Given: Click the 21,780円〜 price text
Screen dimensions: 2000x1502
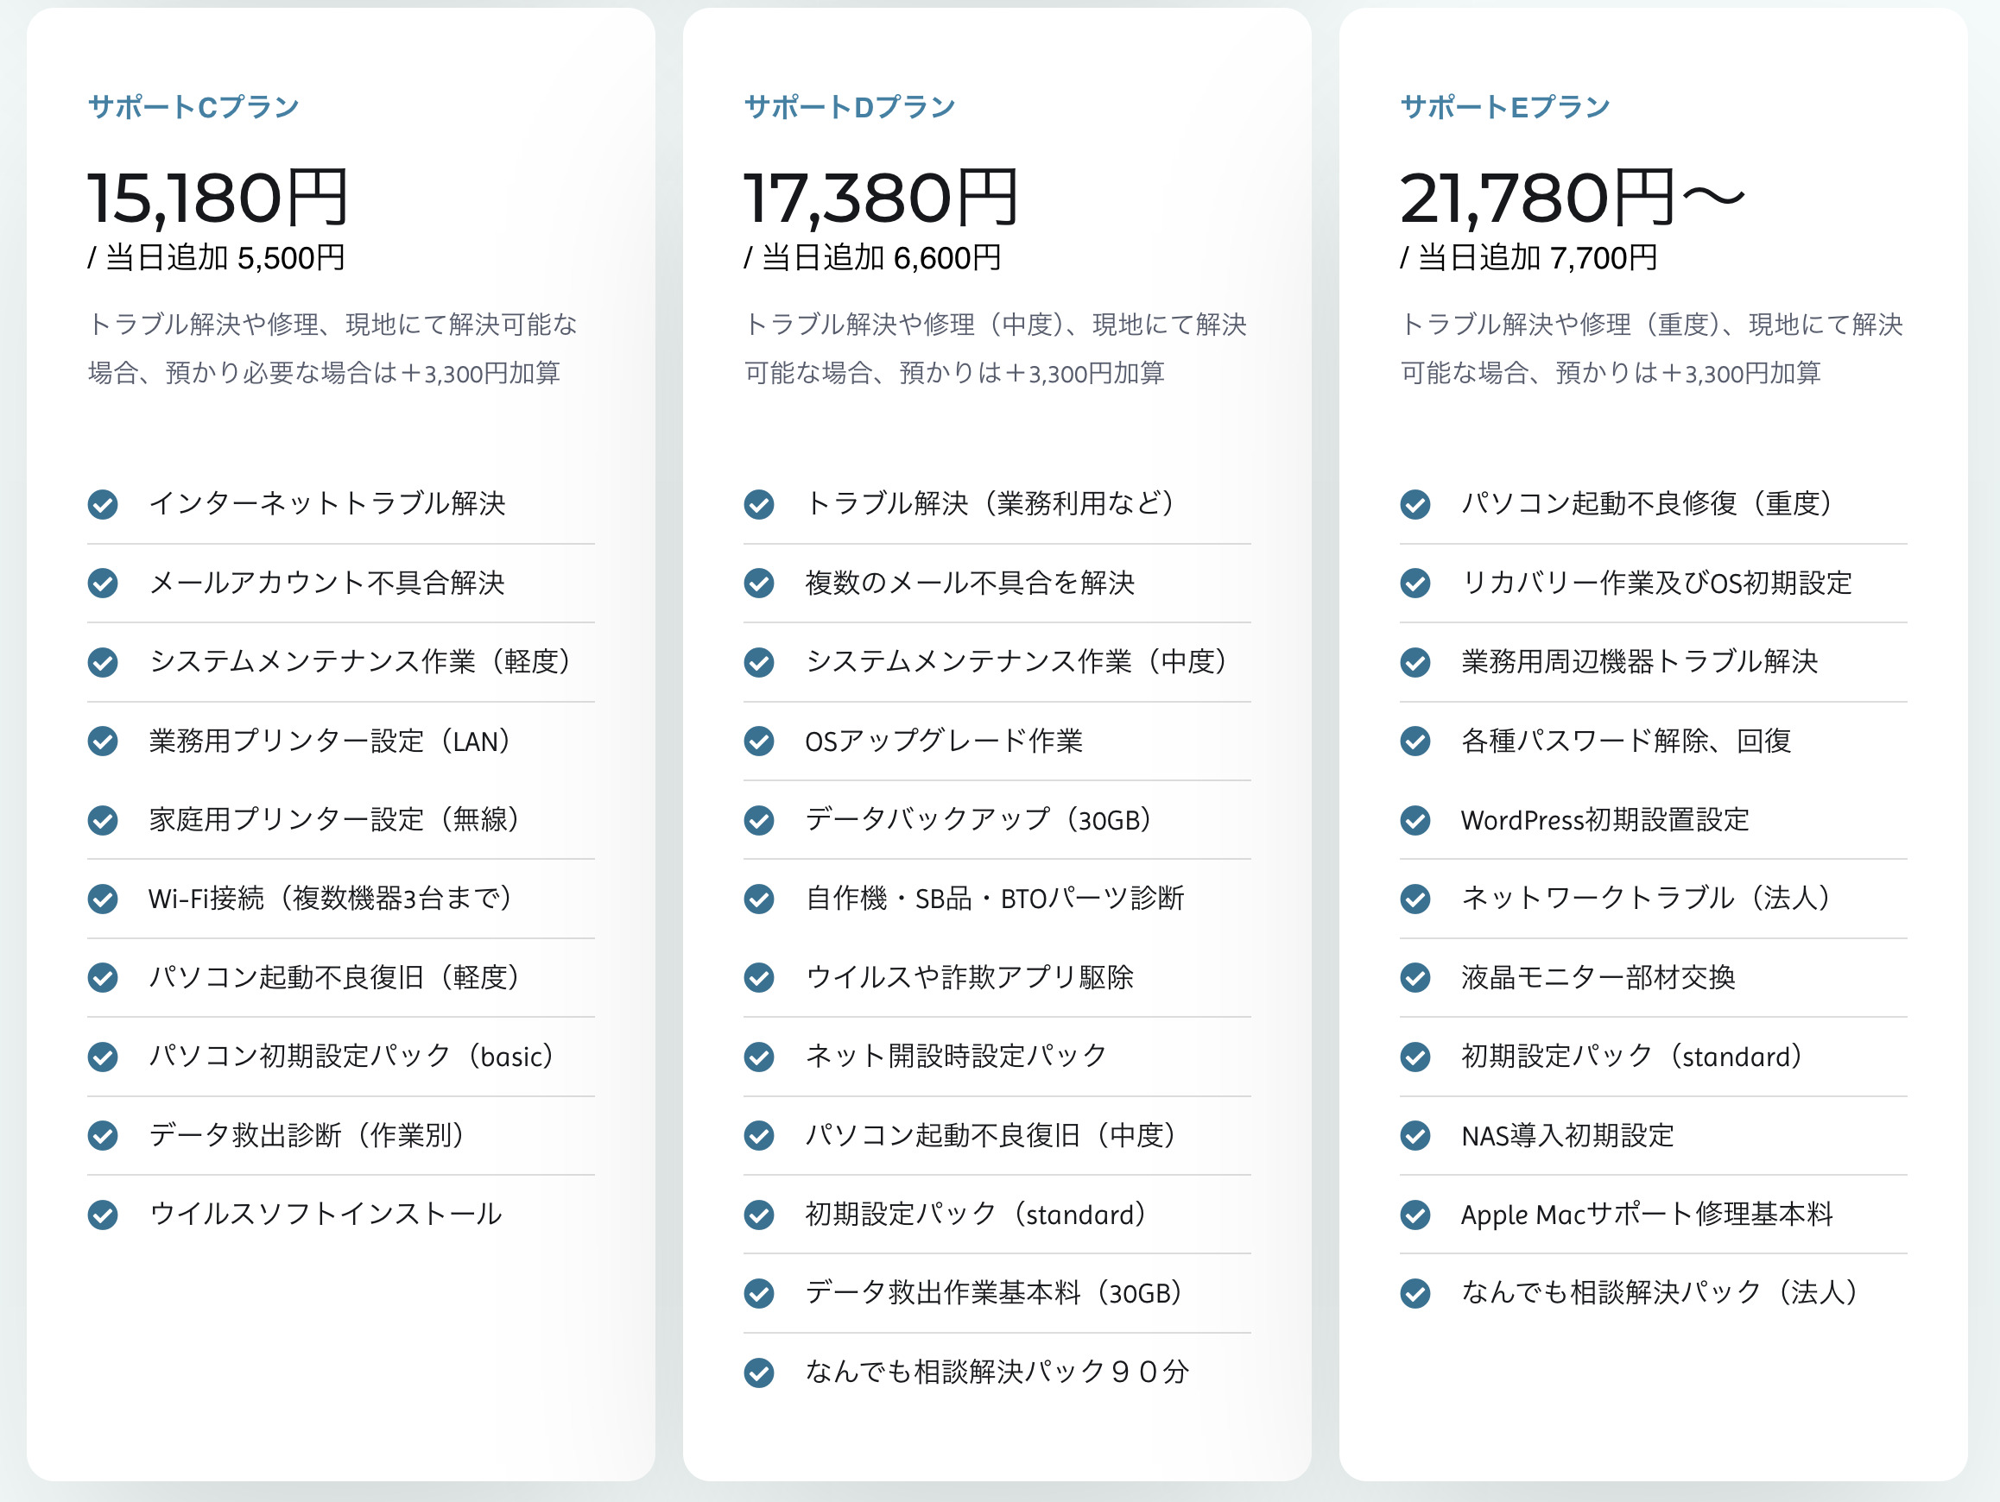Looking at the screenshot, I should [x=1572, y=197].
